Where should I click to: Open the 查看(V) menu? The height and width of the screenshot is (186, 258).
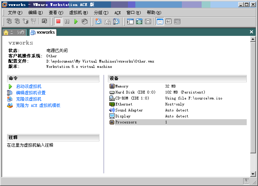[56, 13]
